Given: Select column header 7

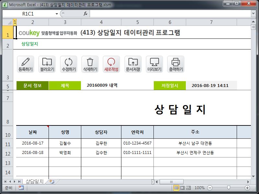Looking at the screenshot, I should pos(211,22).
